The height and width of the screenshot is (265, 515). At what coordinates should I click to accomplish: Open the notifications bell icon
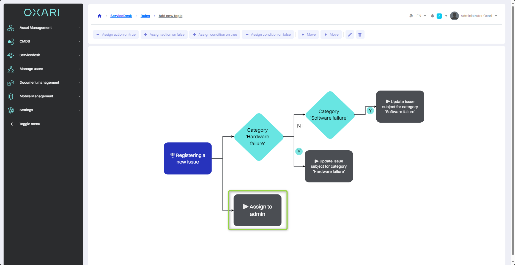click(x=432, y=16)
